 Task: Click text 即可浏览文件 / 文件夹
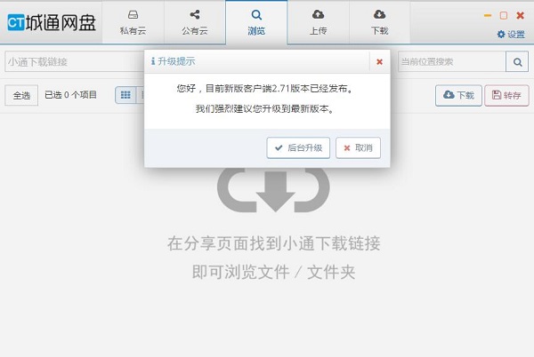(273, 273)
